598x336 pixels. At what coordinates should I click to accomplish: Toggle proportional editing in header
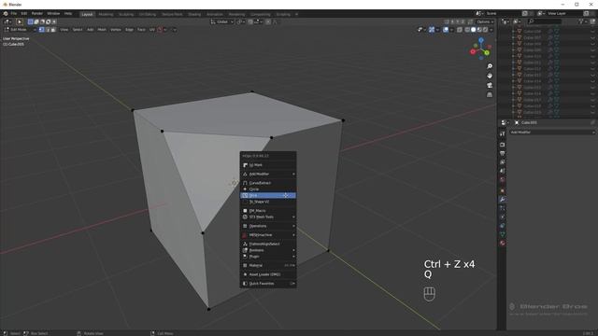(x=268, y=22)
